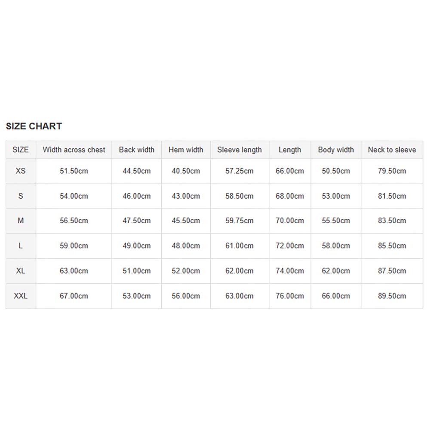Click the XXL size row label
Viewport: 430px width, 430px height.
pos(21,296)
